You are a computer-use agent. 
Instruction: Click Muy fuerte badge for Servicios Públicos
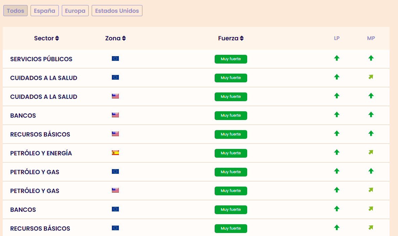coord(231,59)
